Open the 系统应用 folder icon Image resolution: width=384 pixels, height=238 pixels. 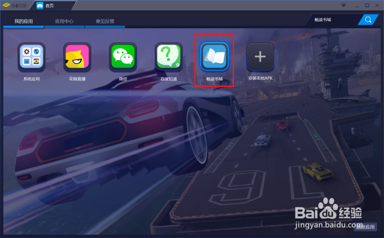tap(31, 57)
